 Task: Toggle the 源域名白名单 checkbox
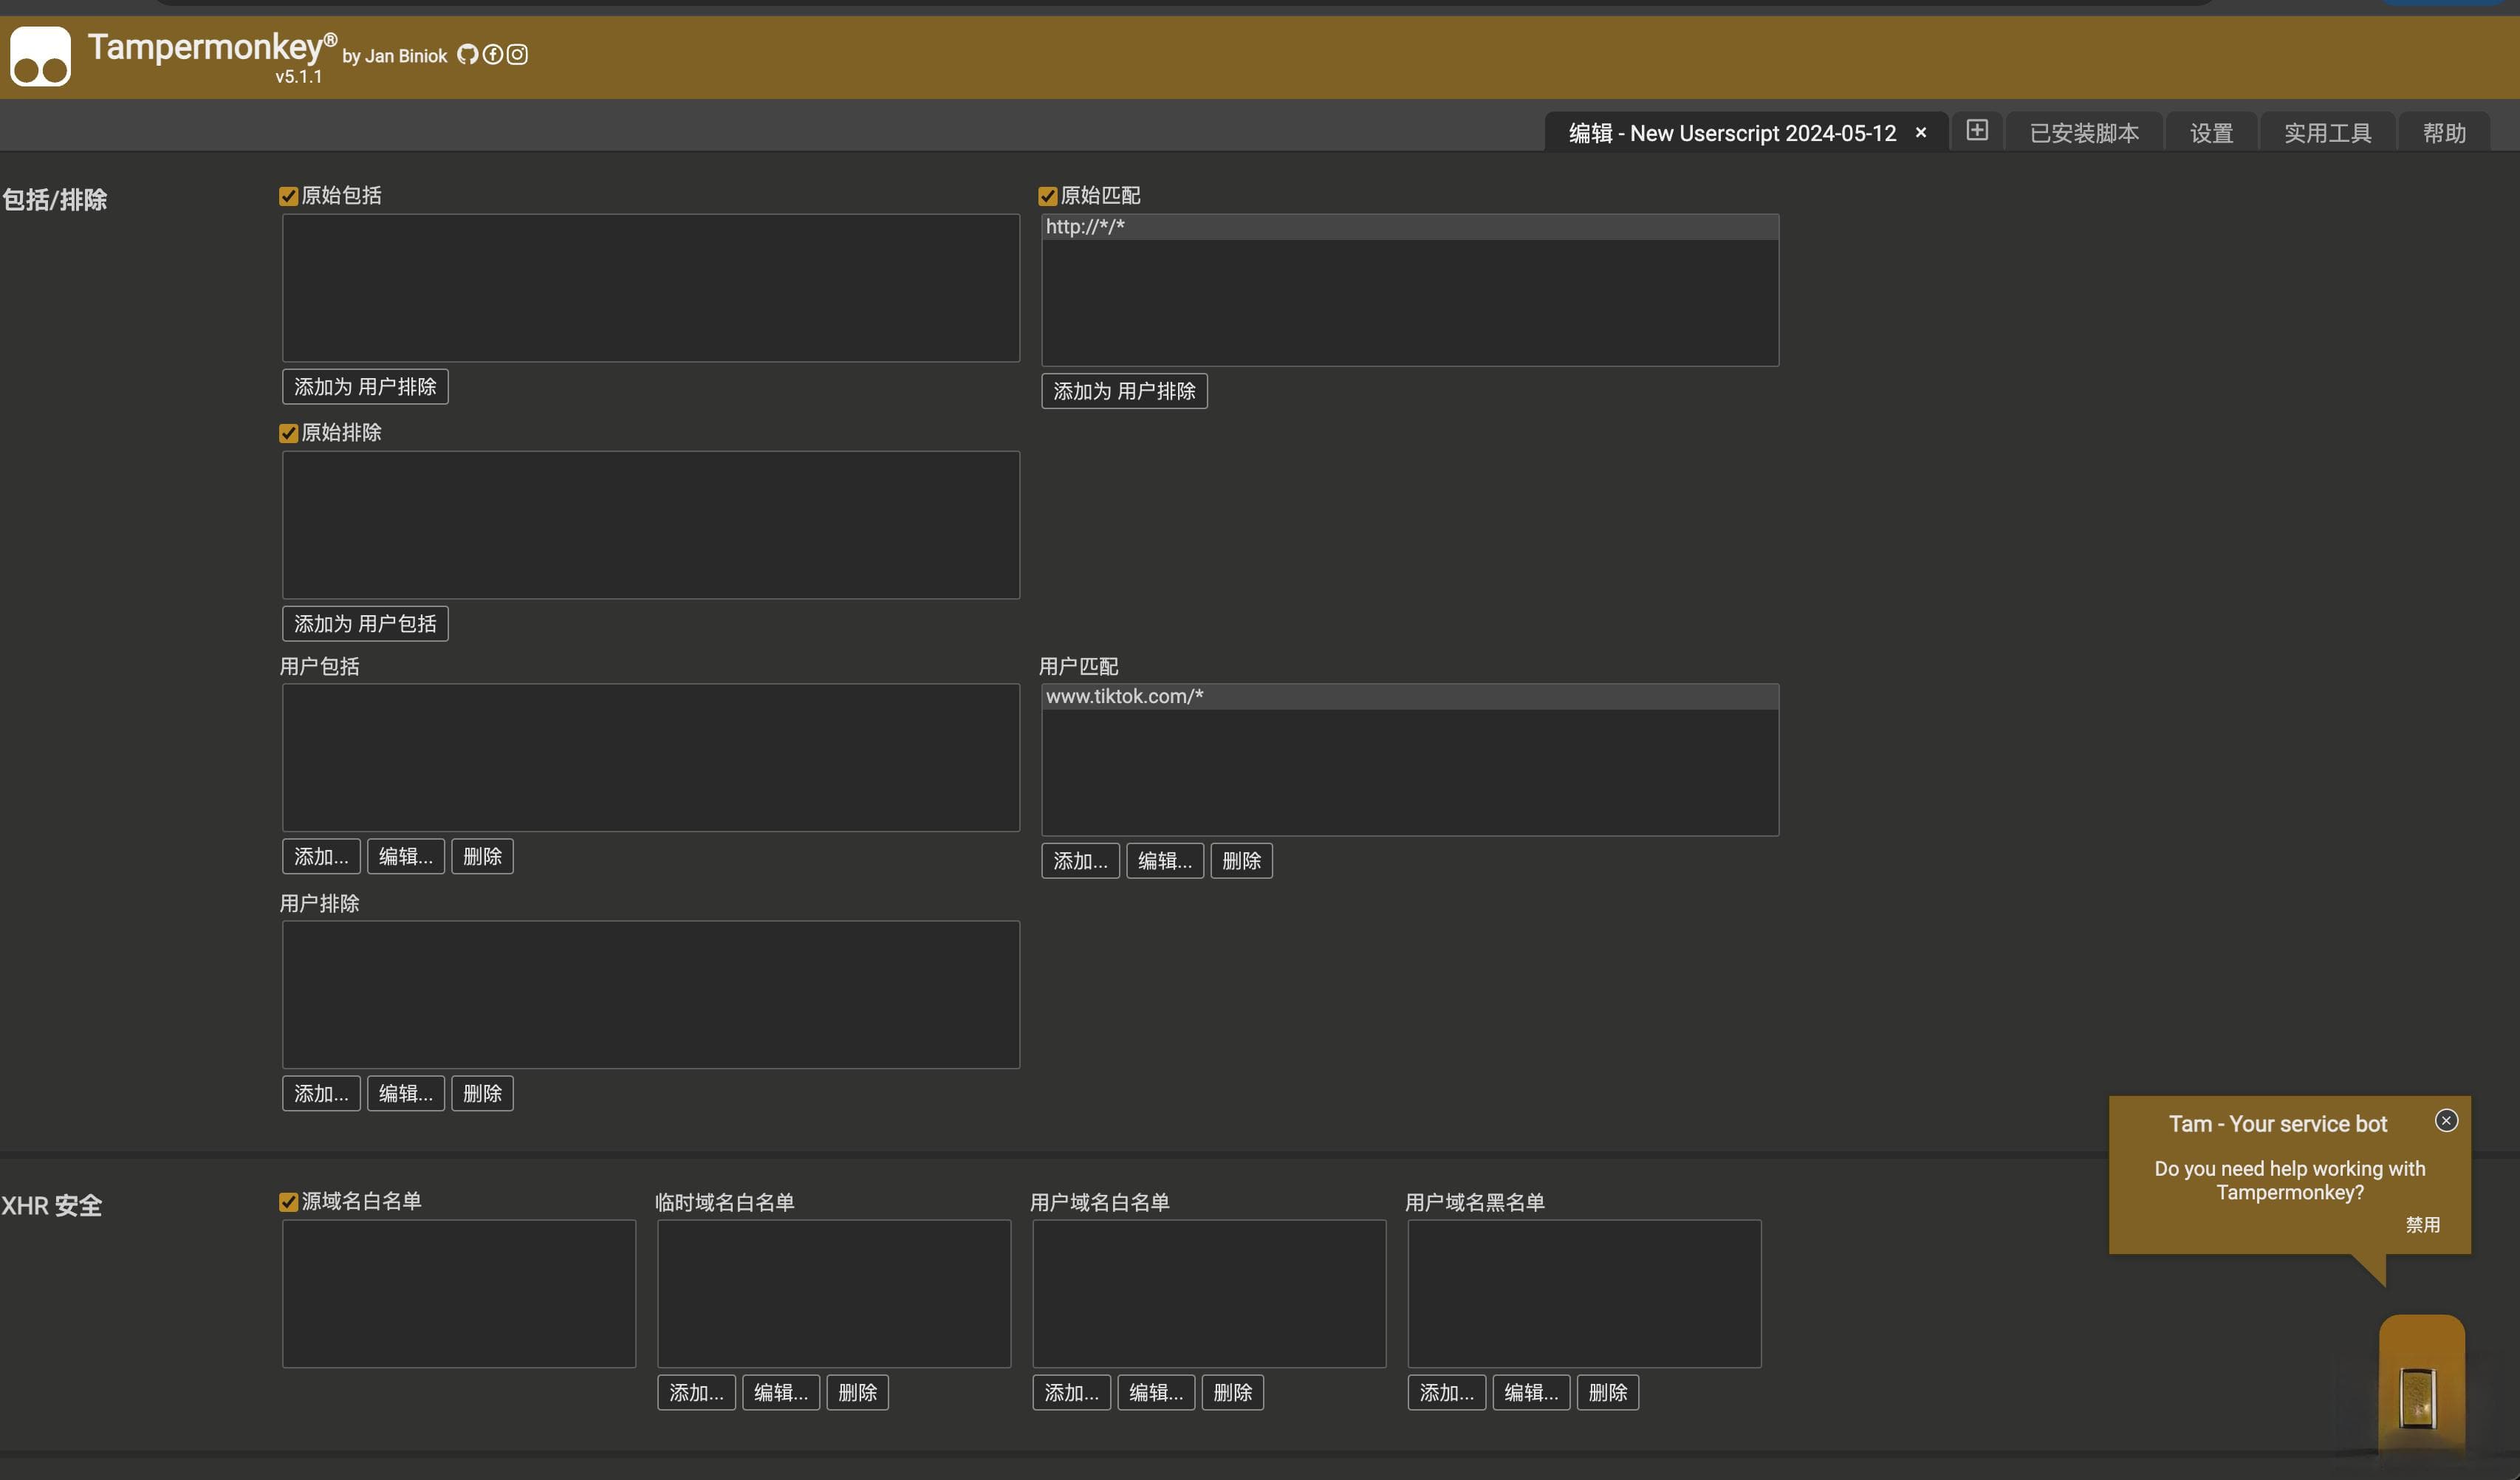(288, 1202)
